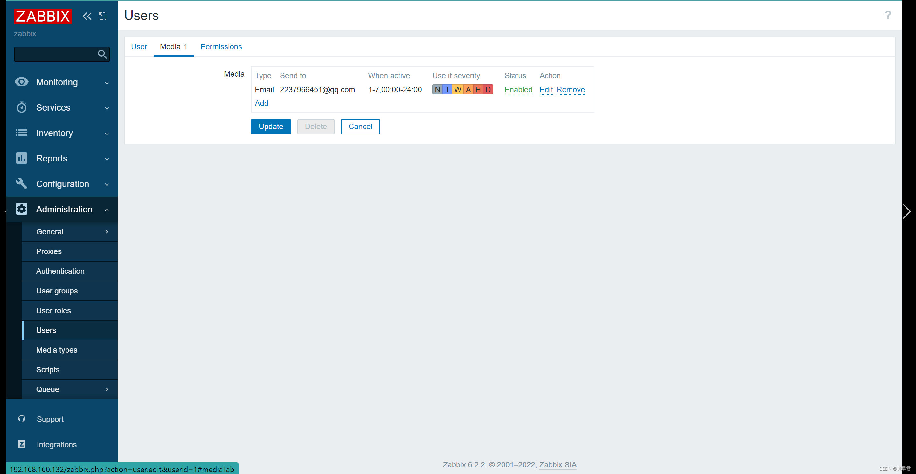This screenshot has height=474, width=916.
Task: Click the kiosk mode sidebar icon
Action: point(102,16)
